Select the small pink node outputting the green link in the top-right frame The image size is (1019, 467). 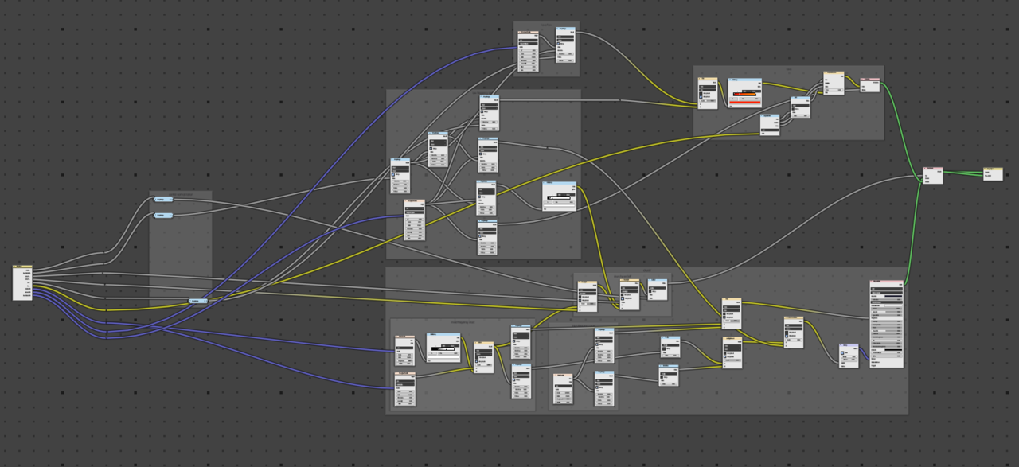click(870, 85)
